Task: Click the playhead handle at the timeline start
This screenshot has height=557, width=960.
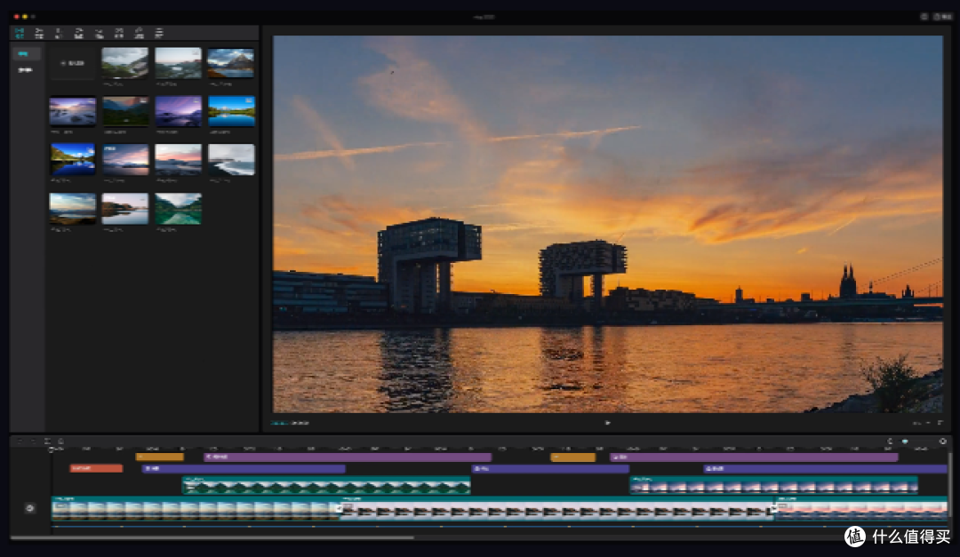Action: [52, 450]
